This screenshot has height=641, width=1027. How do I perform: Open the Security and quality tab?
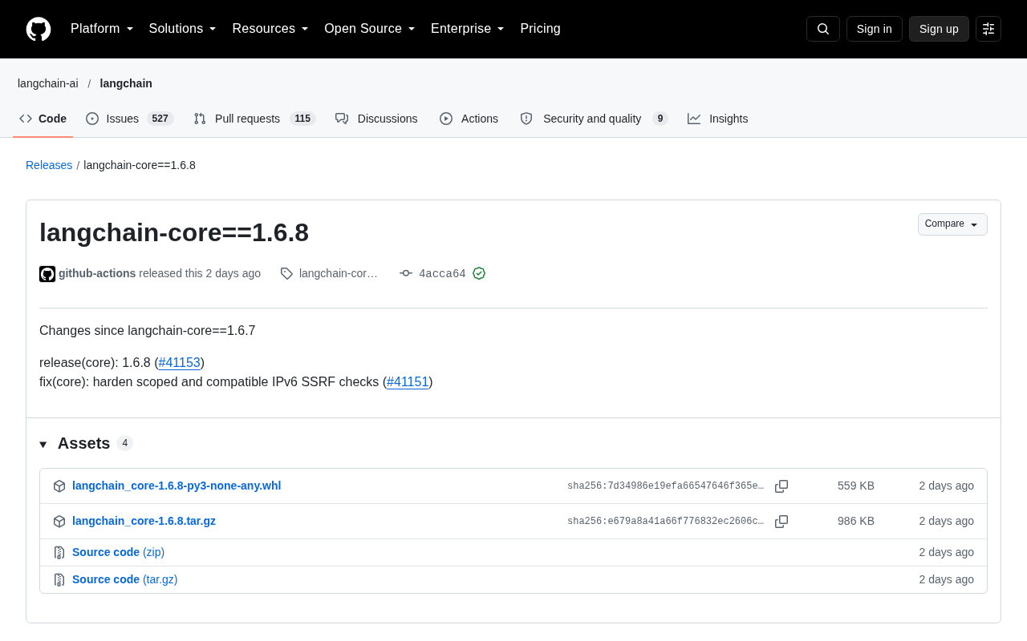pos(594,119)
